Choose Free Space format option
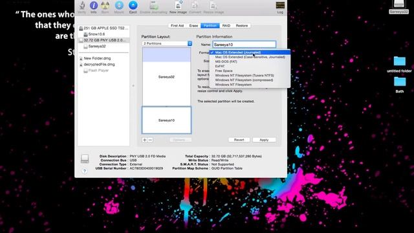The width and height of the screenshot is (414, 233). coord(250,71)
